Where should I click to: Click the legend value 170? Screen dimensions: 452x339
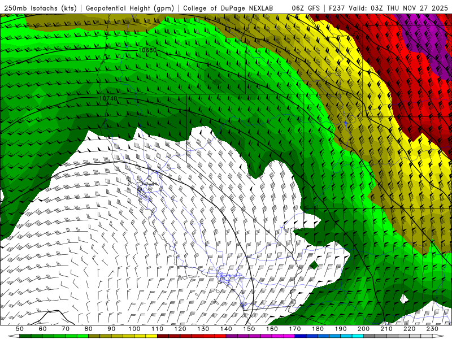click(295, 329)
